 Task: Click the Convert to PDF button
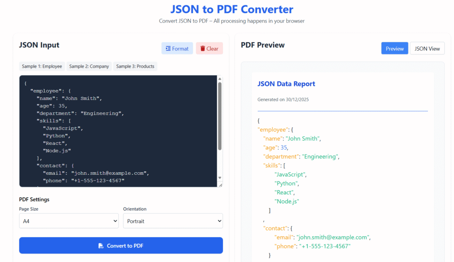click(121, 245)
